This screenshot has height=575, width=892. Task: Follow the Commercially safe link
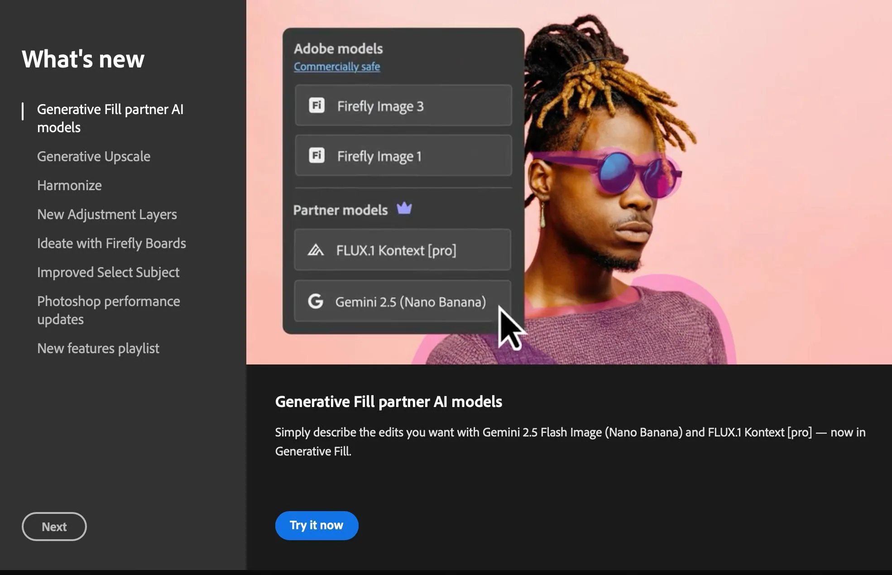point(337,67)
